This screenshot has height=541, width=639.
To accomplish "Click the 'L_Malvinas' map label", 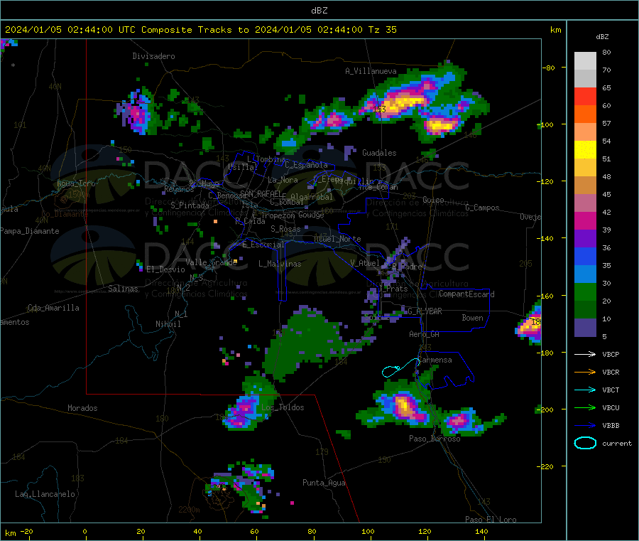I will (x=280, y=264).
